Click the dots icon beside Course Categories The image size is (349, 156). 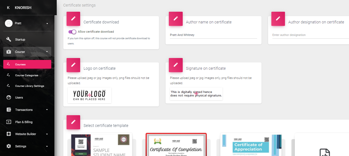pos(8,75)
